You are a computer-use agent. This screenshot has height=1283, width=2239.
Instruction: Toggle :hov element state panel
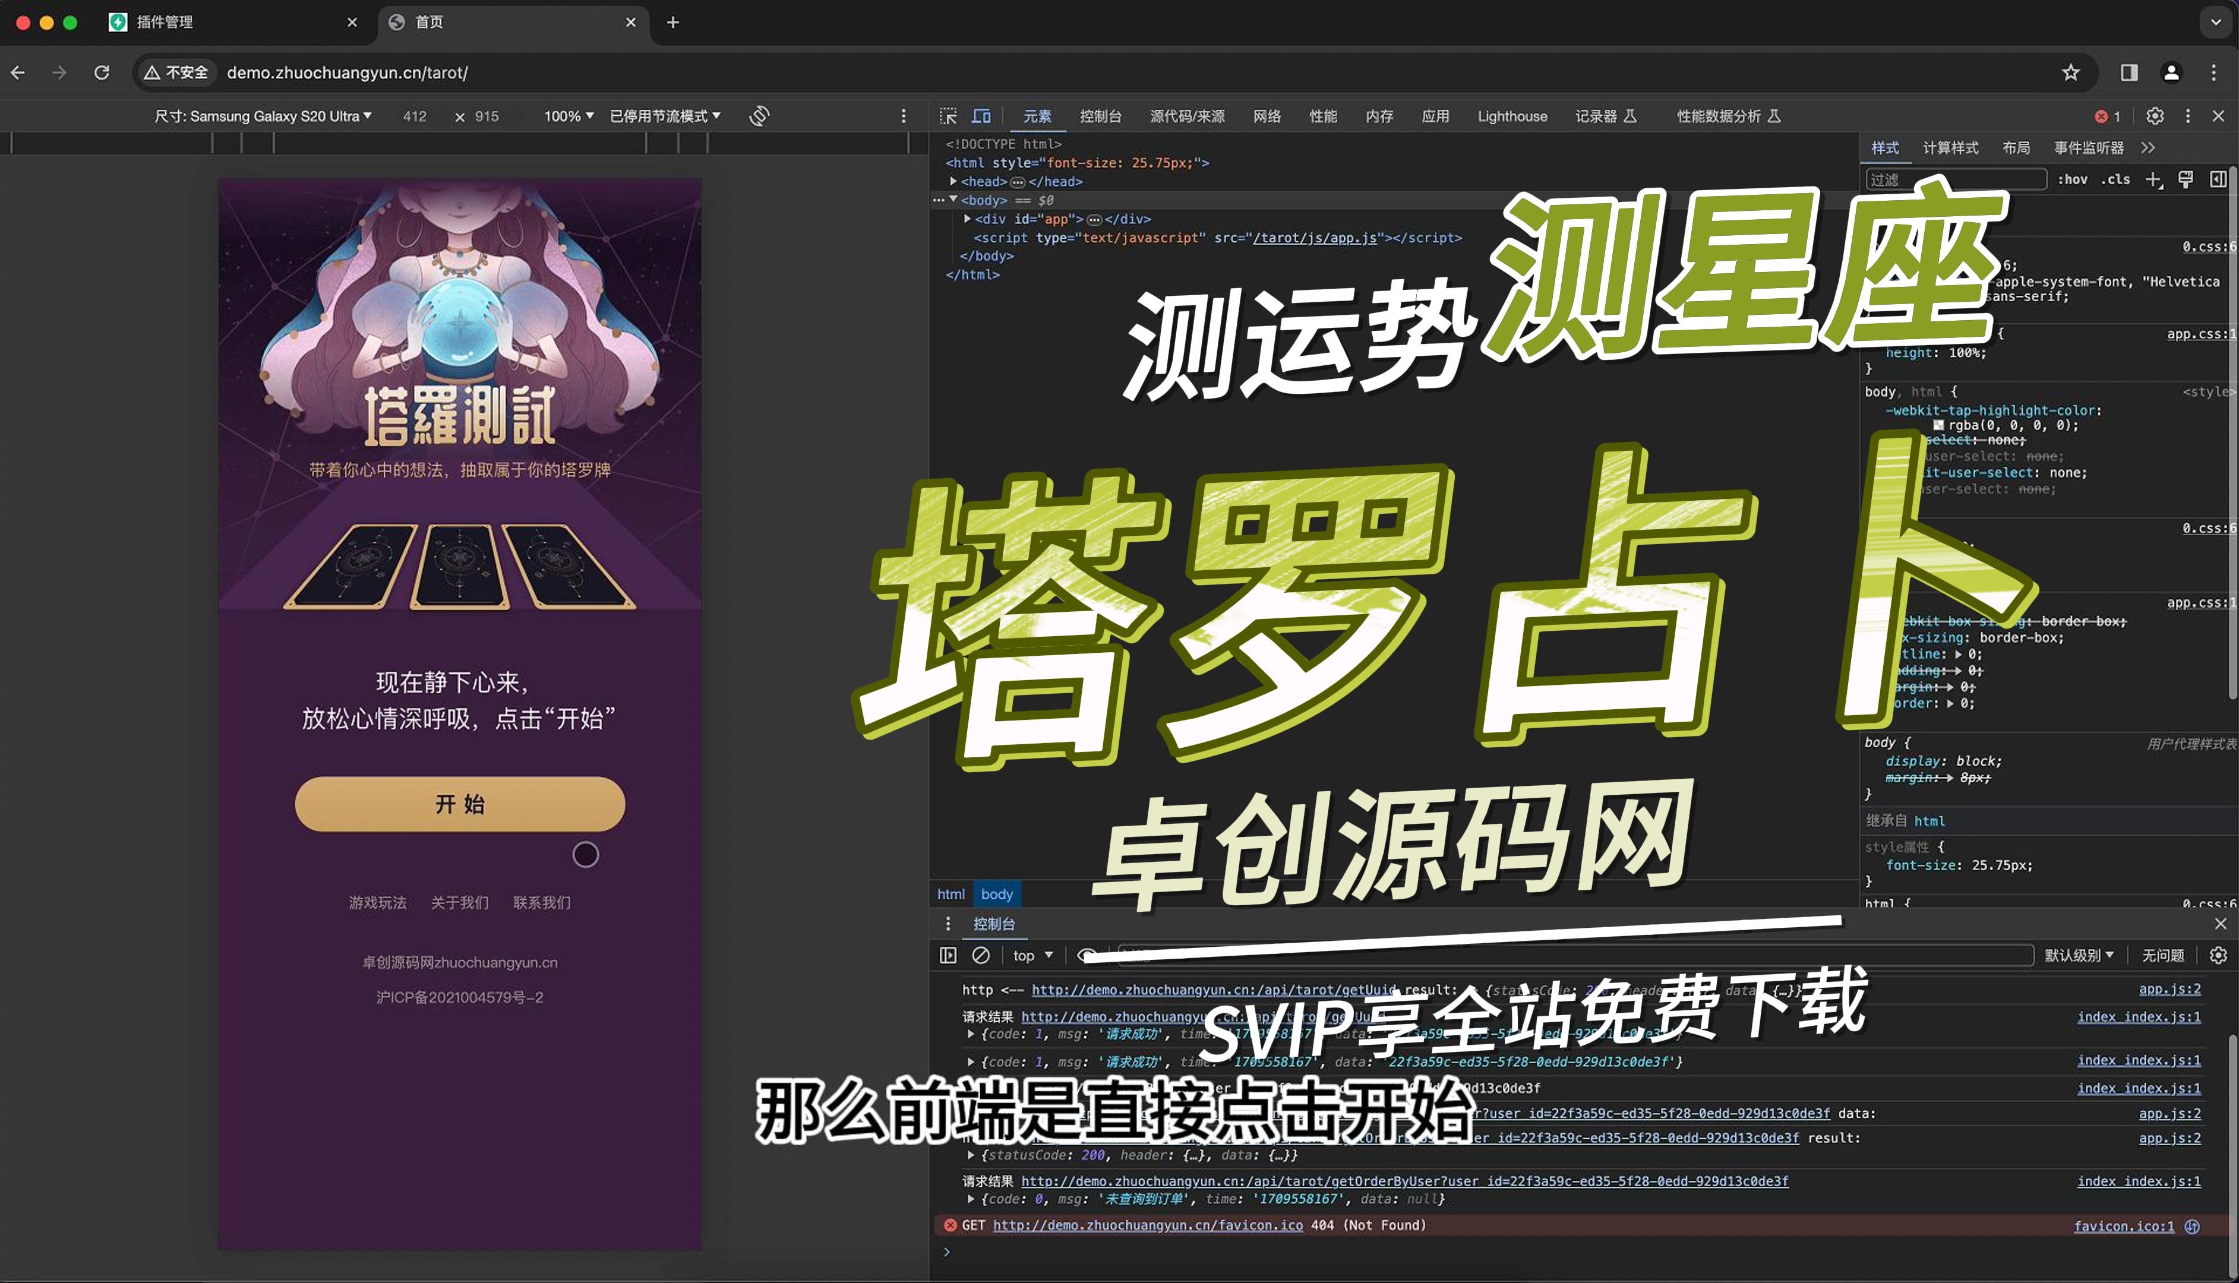[x=2073, y=180]
